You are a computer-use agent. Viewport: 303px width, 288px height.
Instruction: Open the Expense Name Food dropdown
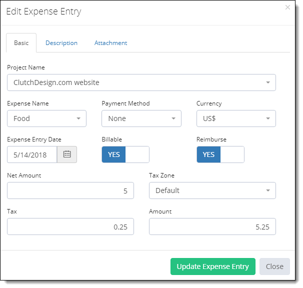click(x=46, y=118)
